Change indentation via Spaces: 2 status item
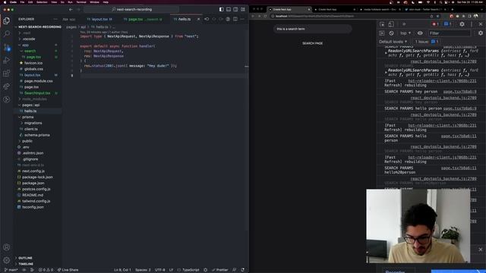The image size is (486, 273). click(x=143, y=270)
